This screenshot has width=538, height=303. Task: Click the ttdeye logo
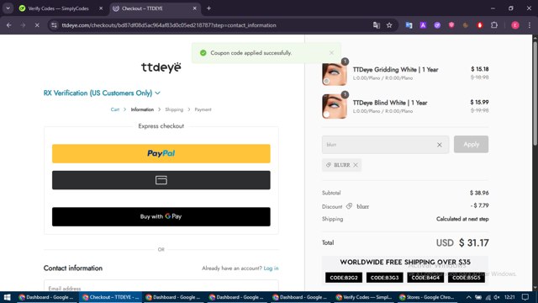161,67
